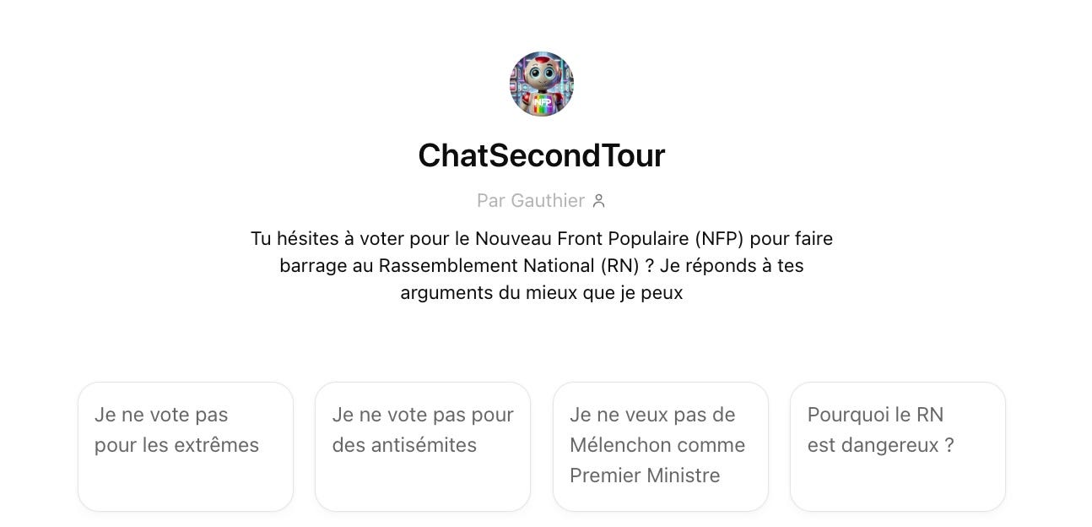Start the conversation about voting for extremes

click(186, 446)
